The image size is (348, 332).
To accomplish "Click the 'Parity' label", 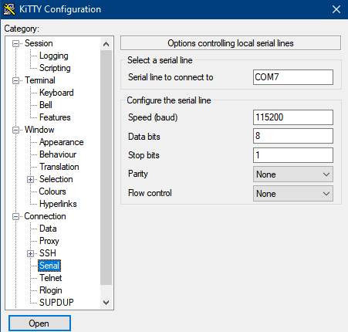I will pyautogui.click(x=138, y=174).
